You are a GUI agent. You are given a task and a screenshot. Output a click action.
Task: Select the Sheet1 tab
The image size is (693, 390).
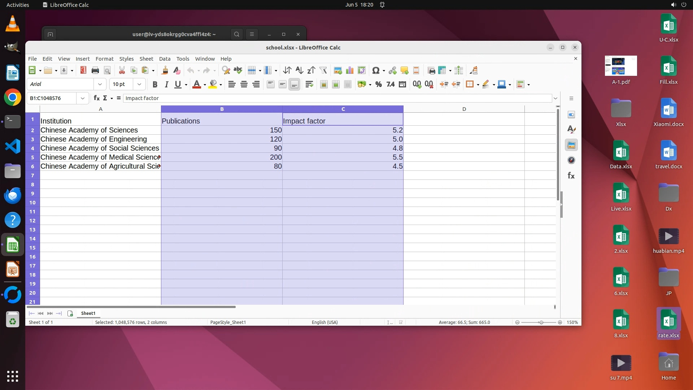click(88, 313)
